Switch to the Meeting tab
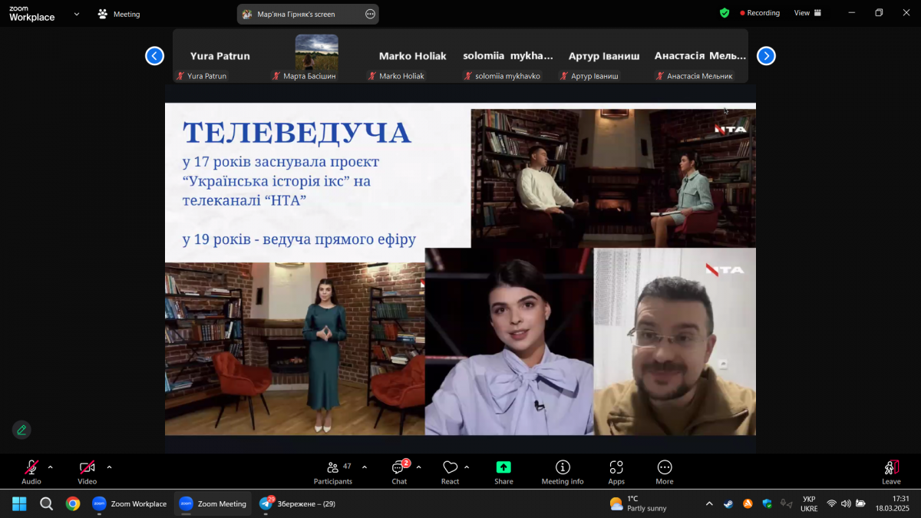The width and height of the screenshot is (921, 518). point(119,14)
